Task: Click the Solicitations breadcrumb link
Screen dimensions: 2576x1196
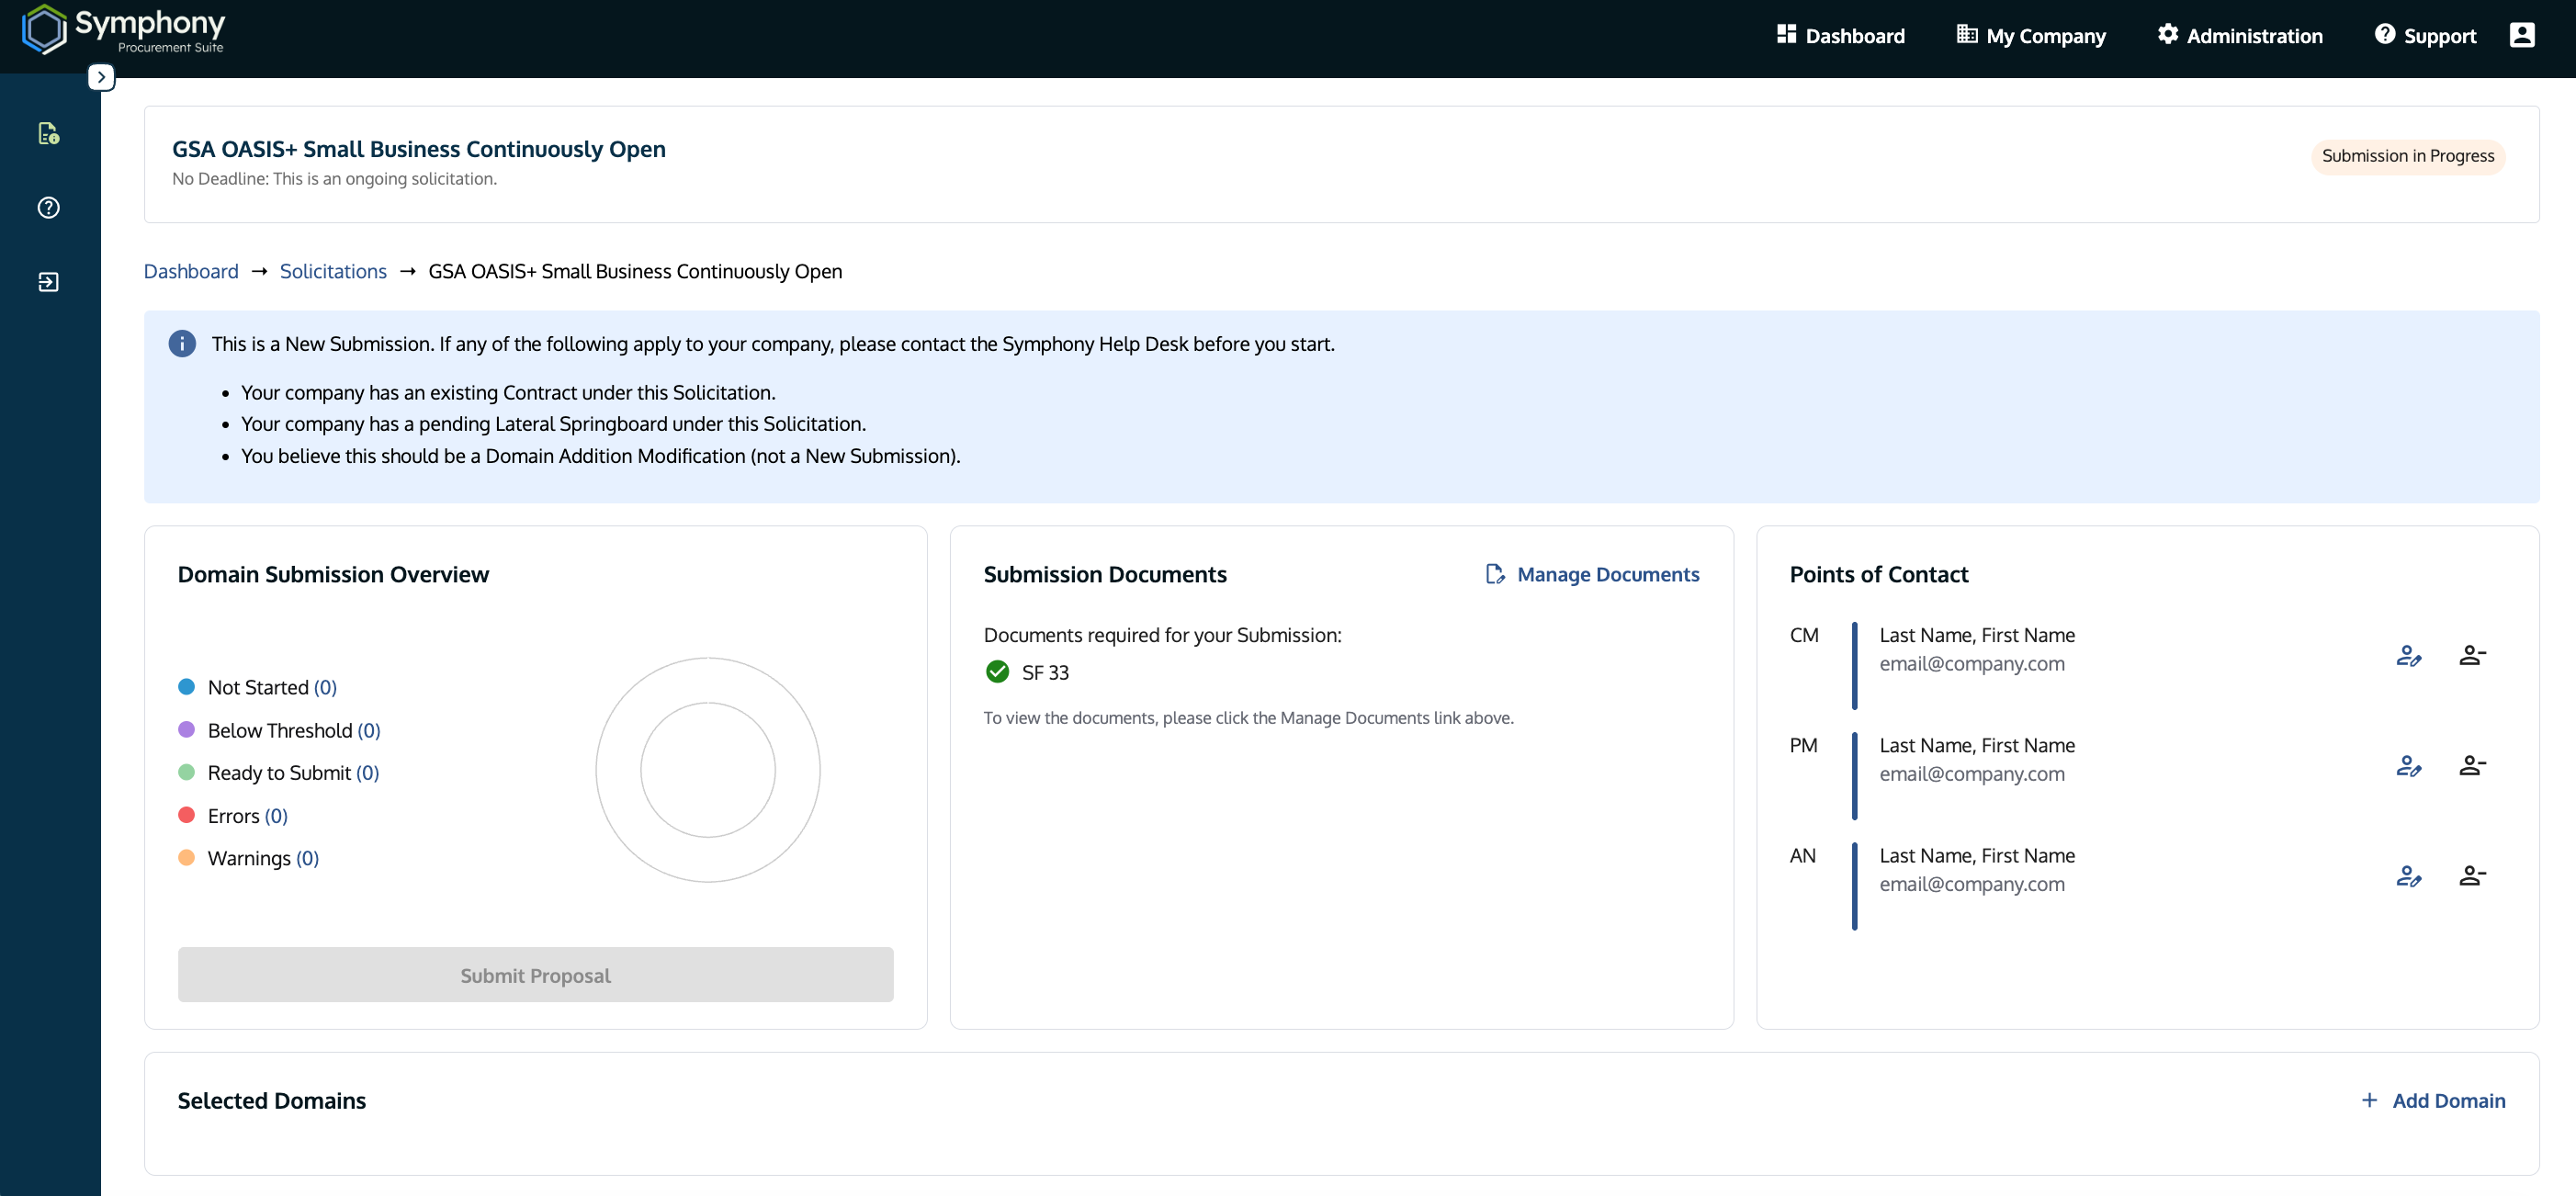Action: (x=333, y=271)
